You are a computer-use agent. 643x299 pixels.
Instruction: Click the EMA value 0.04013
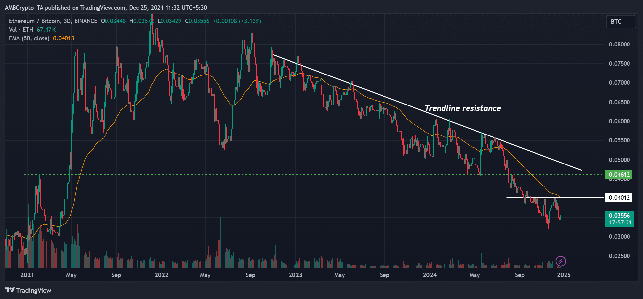pos(64,38)
